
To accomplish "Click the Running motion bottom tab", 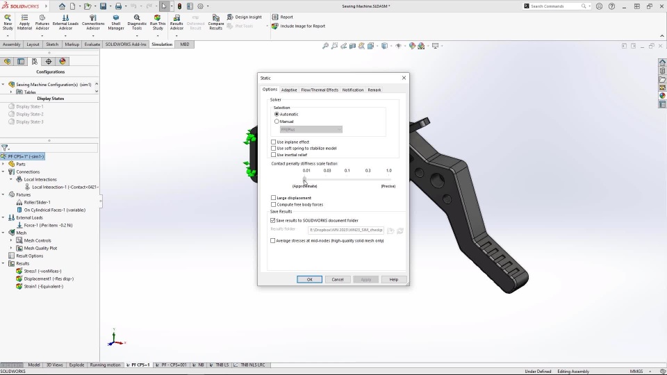I will (x=105, y=365).
